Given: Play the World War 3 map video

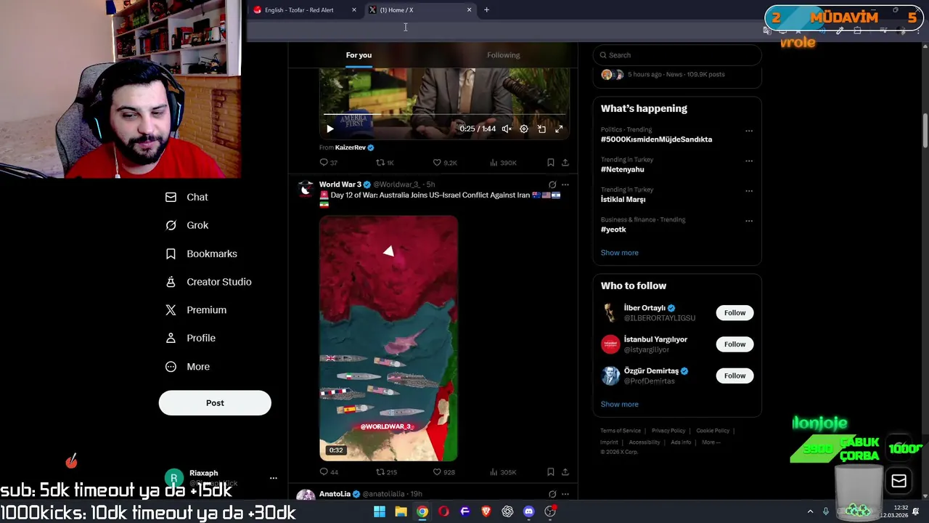Looking at the screenshot, I should (388, 338).
